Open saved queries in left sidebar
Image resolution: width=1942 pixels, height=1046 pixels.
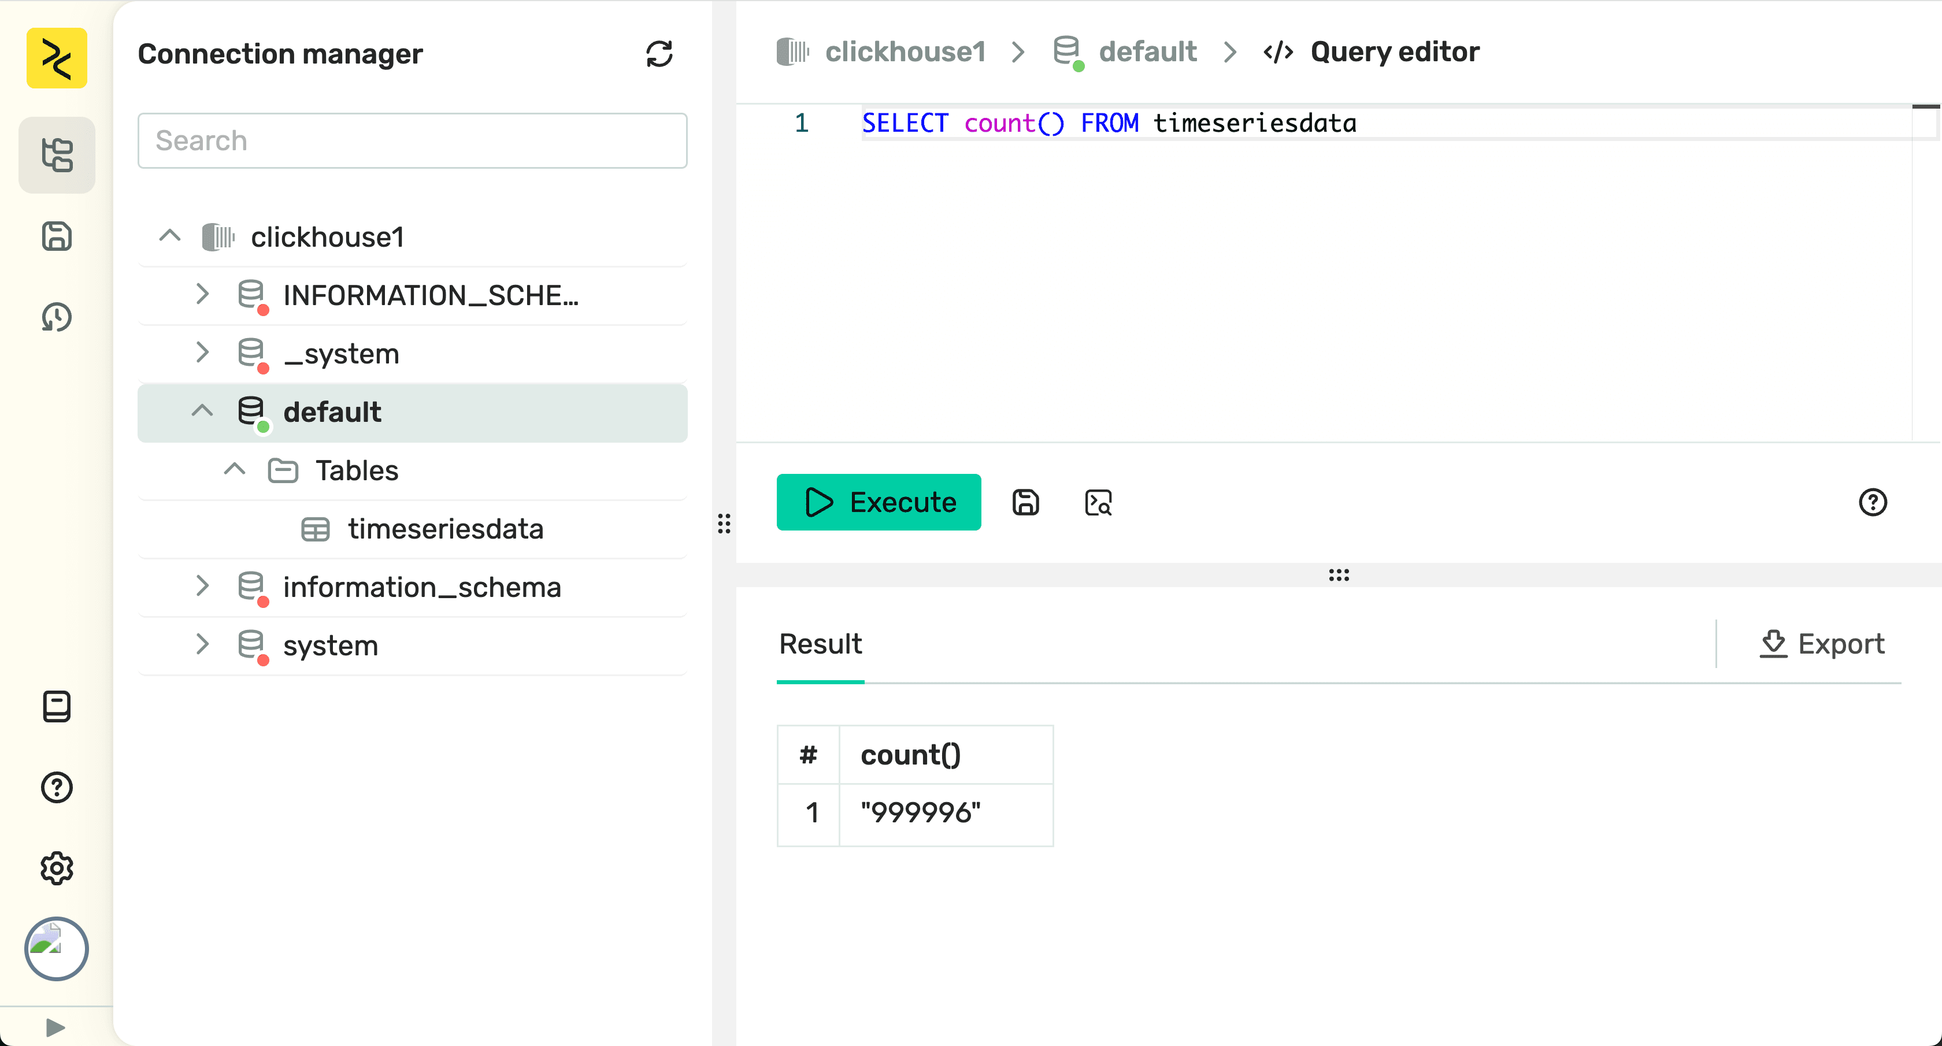click(x=57, y=236)
